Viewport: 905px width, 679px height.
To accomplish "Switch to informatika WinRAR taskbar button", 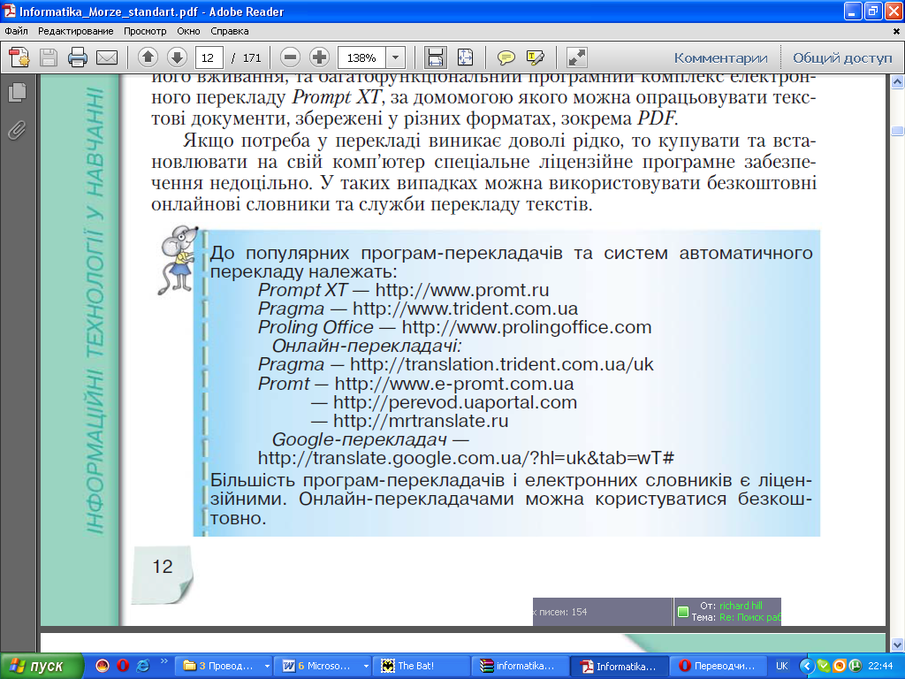I will (520, 666).
